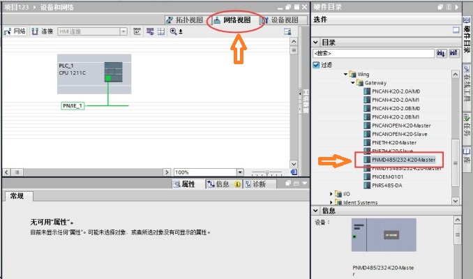Float the inspector window using the float icon
Image resolution: width=473 pixels, height=279 pixels.
click(x=288, y=183)
